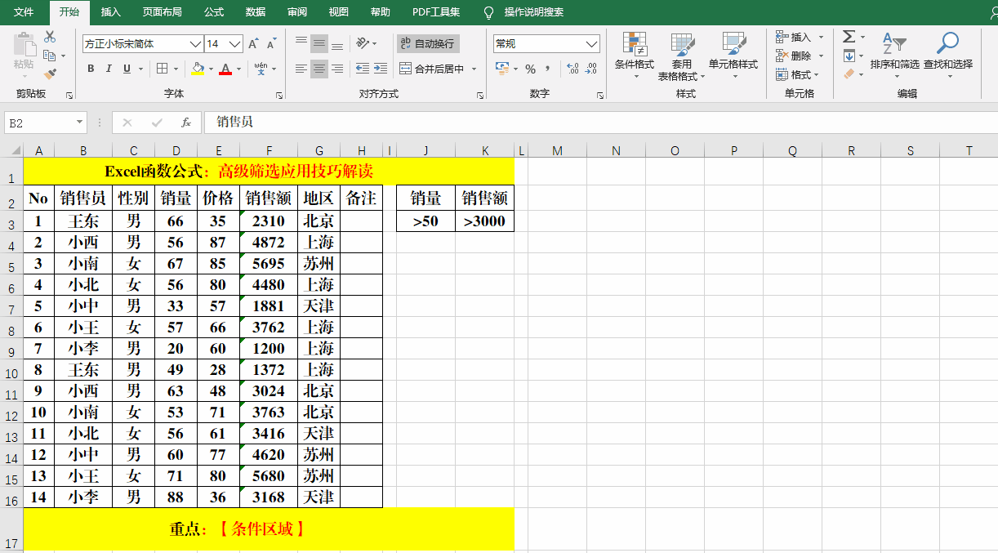Screen dimensions: 998x553
Task: Increase font size with the large A icon
Action: (253, 43)
